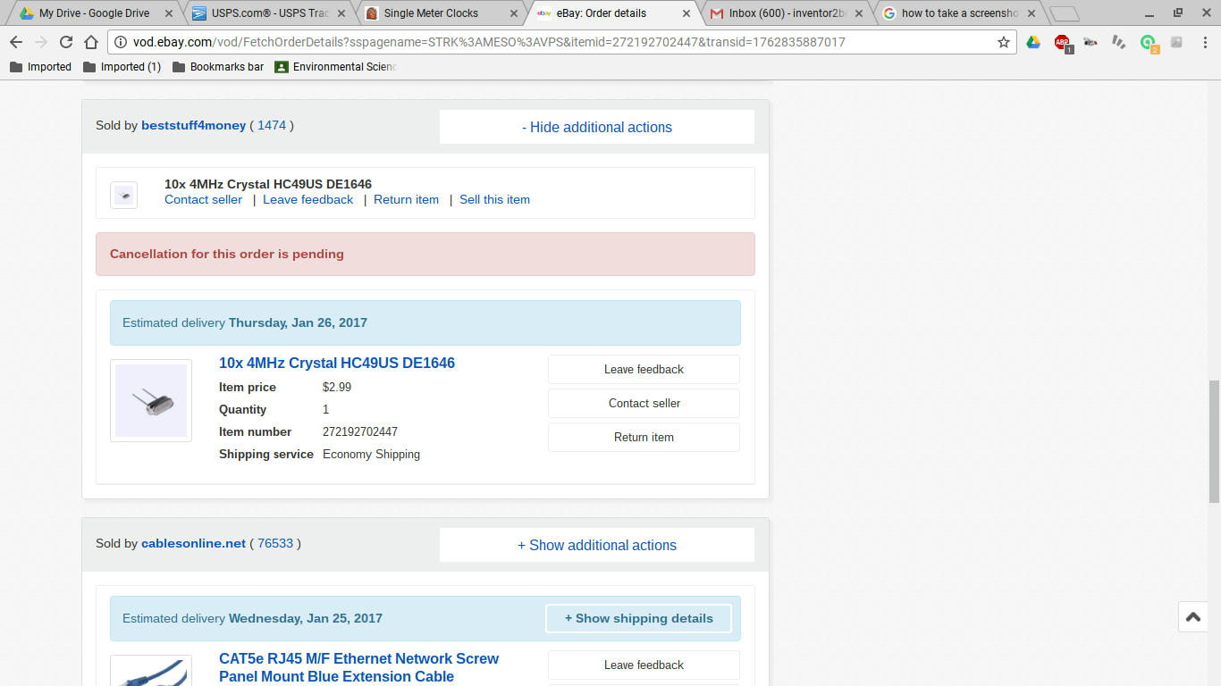Click Return item link under crystal item header

tap(406, 199)
